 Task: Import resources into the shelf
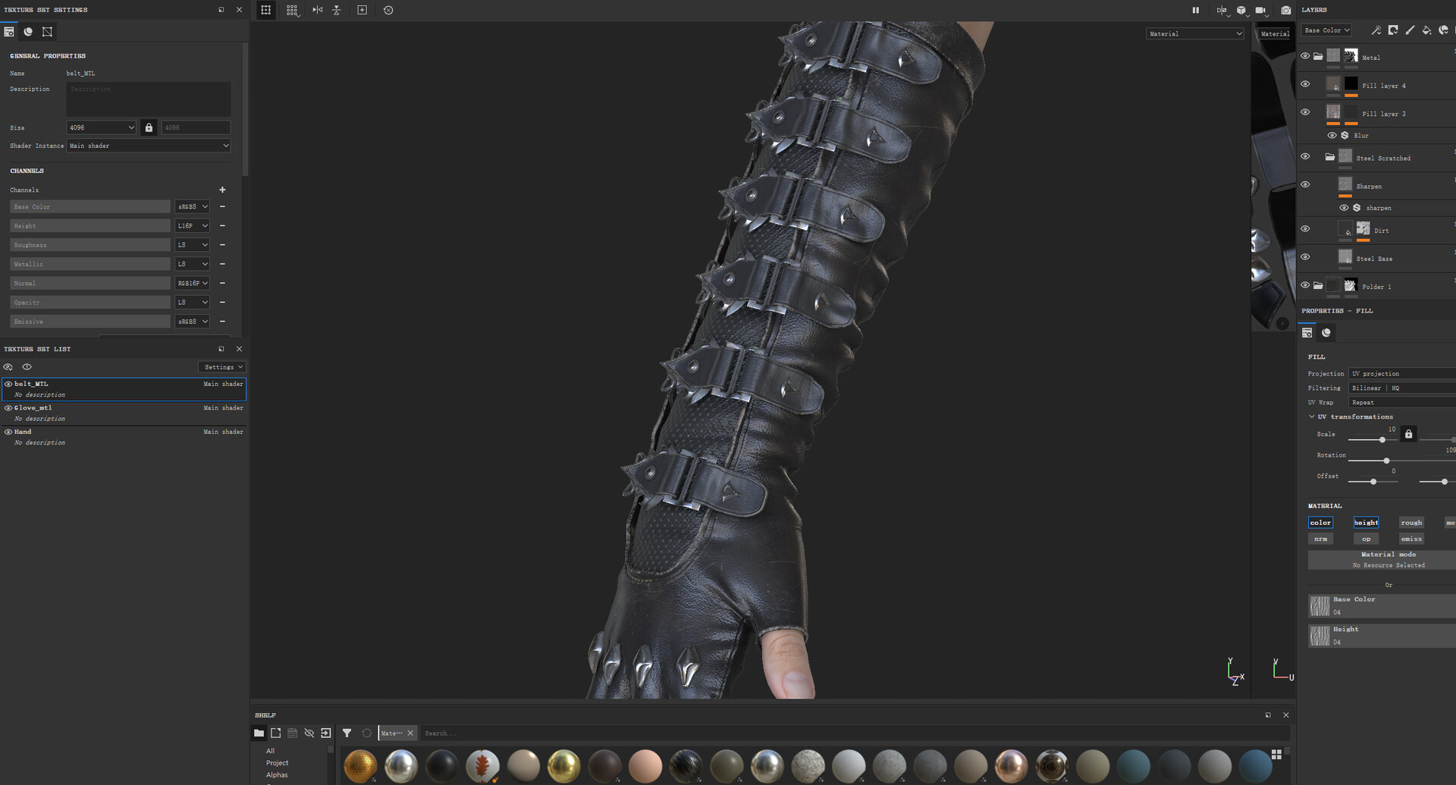click(x=326, y=733)
